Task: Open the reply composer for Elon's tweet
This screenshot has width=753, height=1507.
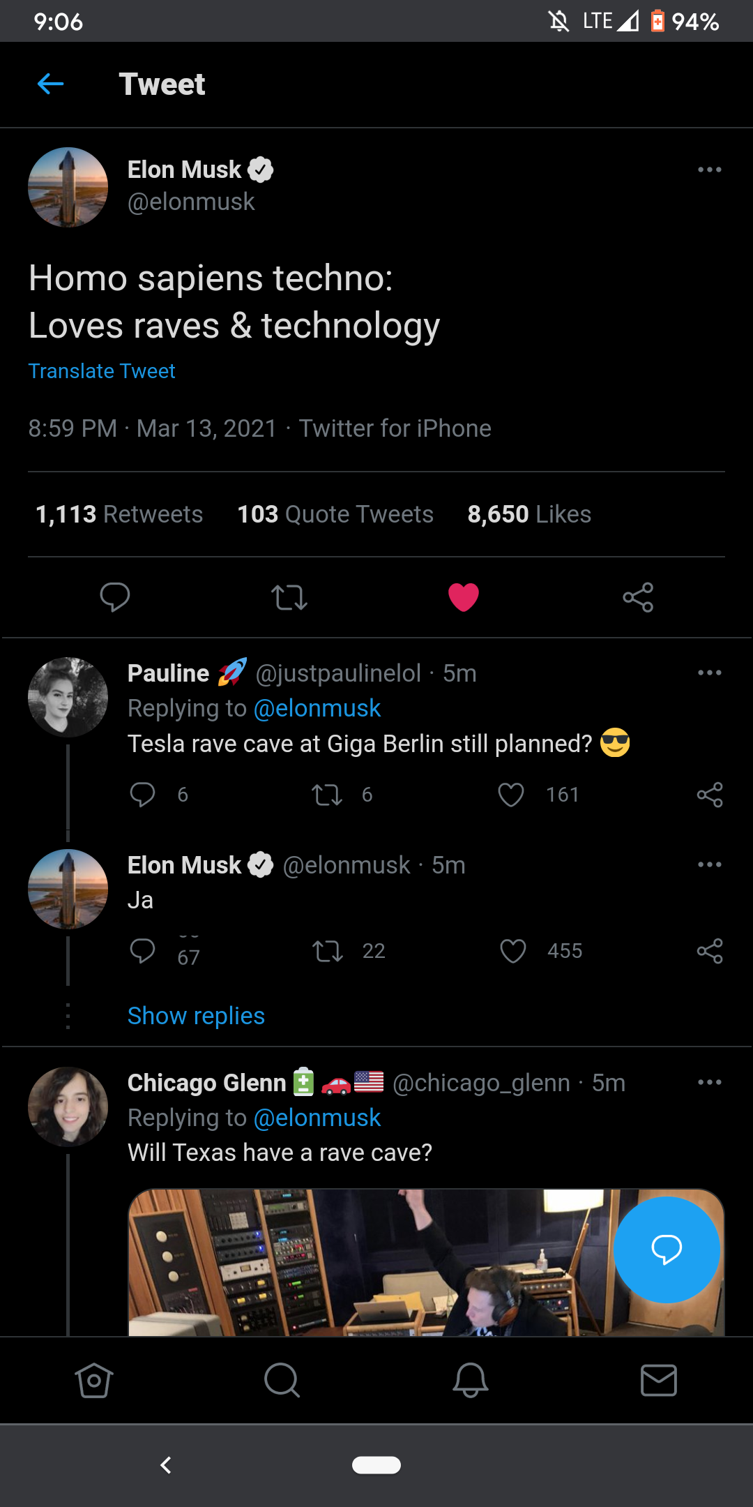Action: click(x=115, y=597)
